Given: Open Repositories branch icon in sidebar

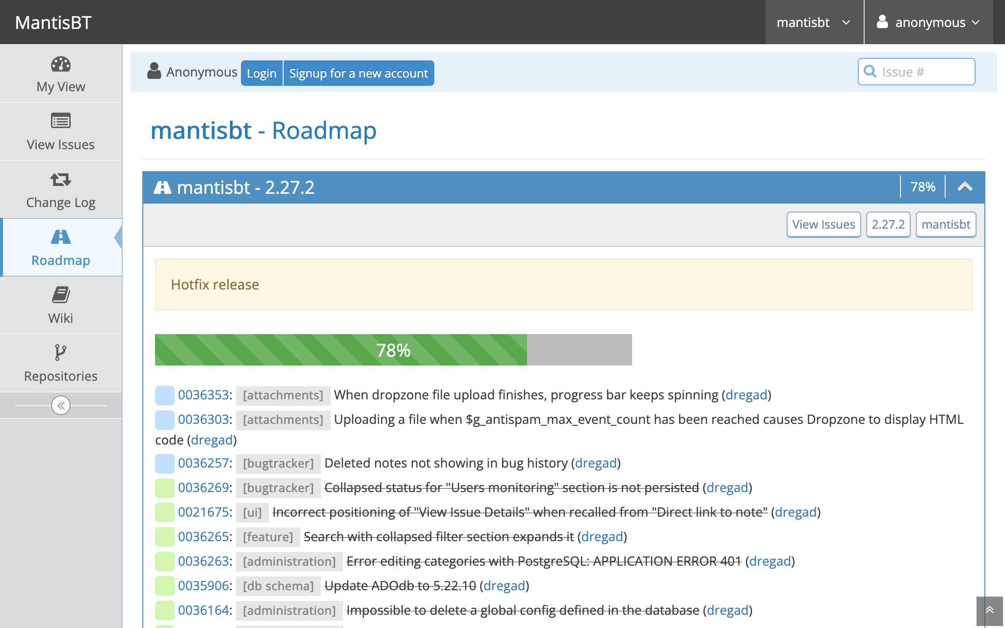Looking at the screenshot, I should coord(61,352).
